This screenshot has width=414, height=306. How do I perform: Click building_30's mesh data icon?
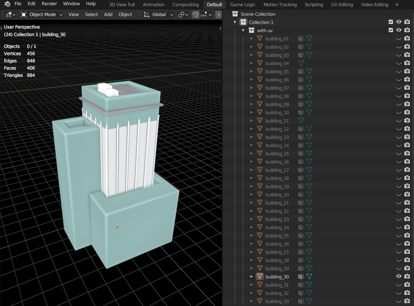[x=309, y=276]
